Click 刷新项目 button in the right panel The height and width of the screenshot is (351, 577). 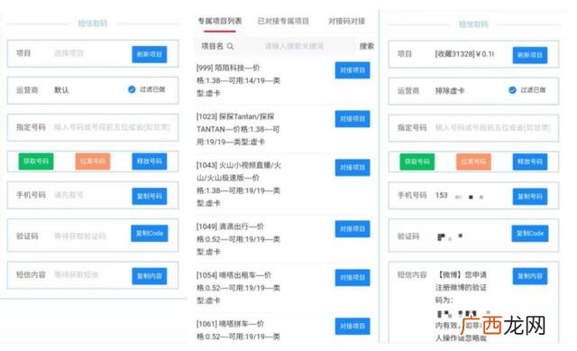[x=530, y=55]
